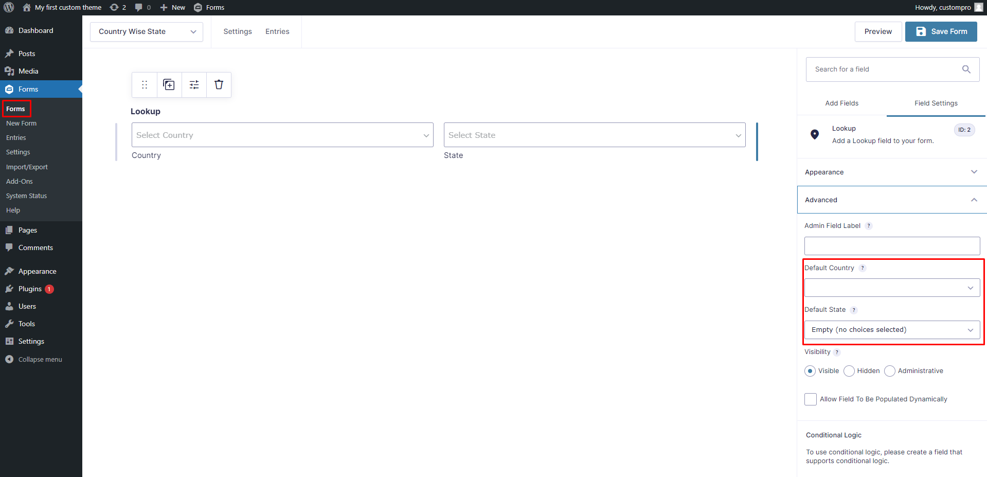Open Entries in top toolbar
The image size is (987, 477).
[x=277, y=31]
